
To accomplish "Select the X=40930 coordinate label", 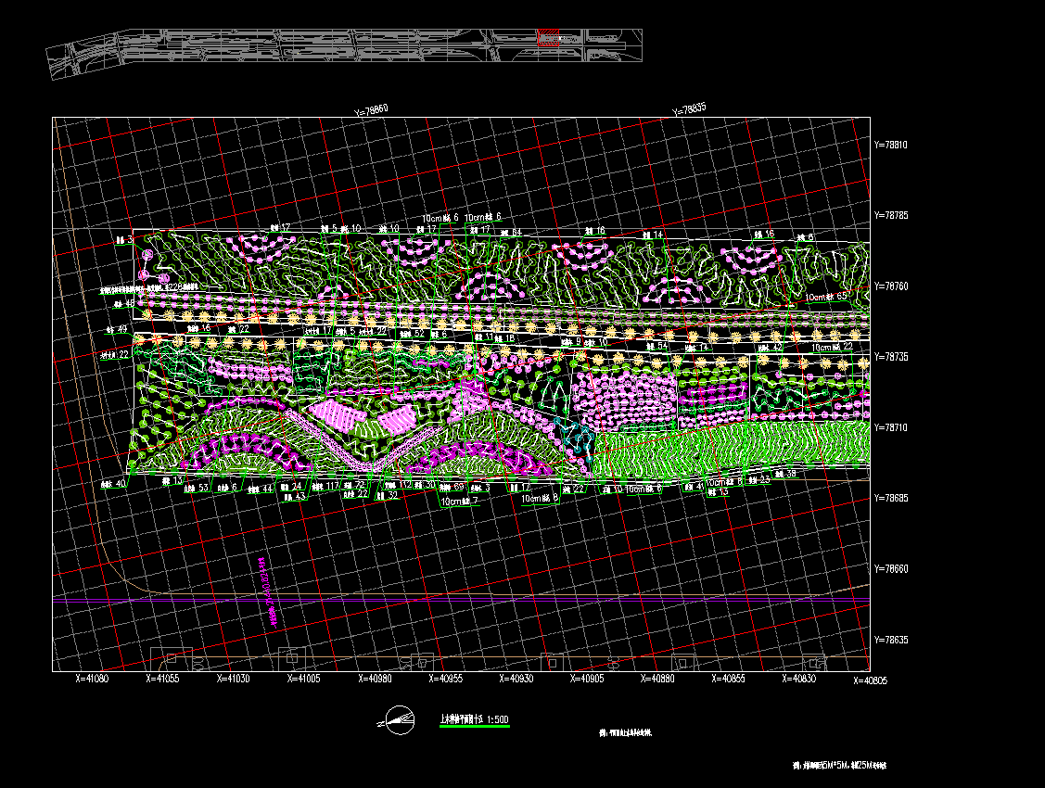I will (x=516, y=679).
